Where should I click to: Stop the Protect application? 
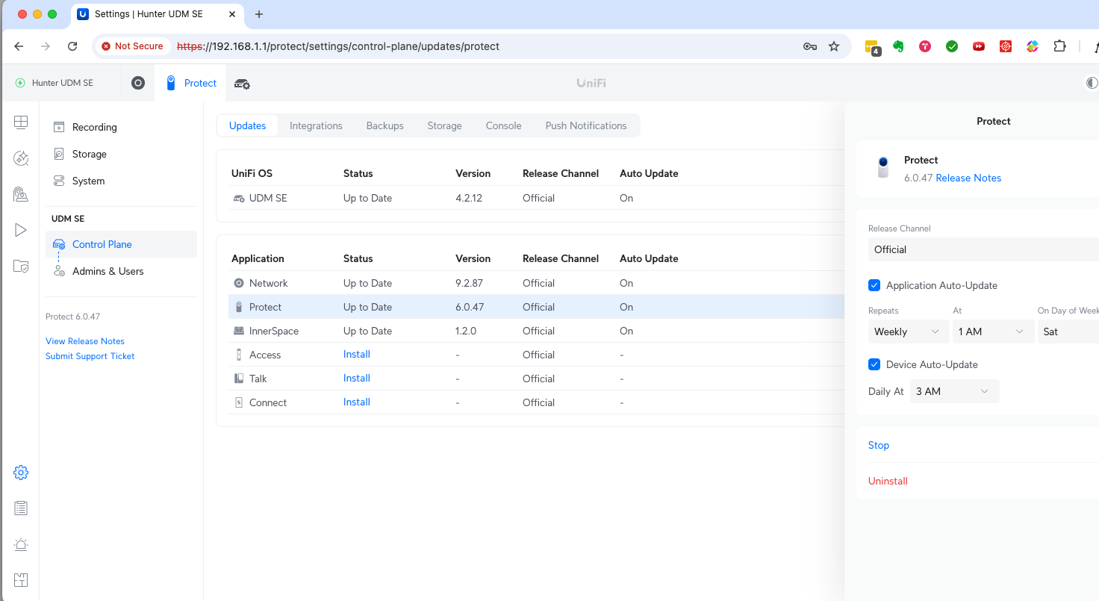click(879, 445)
